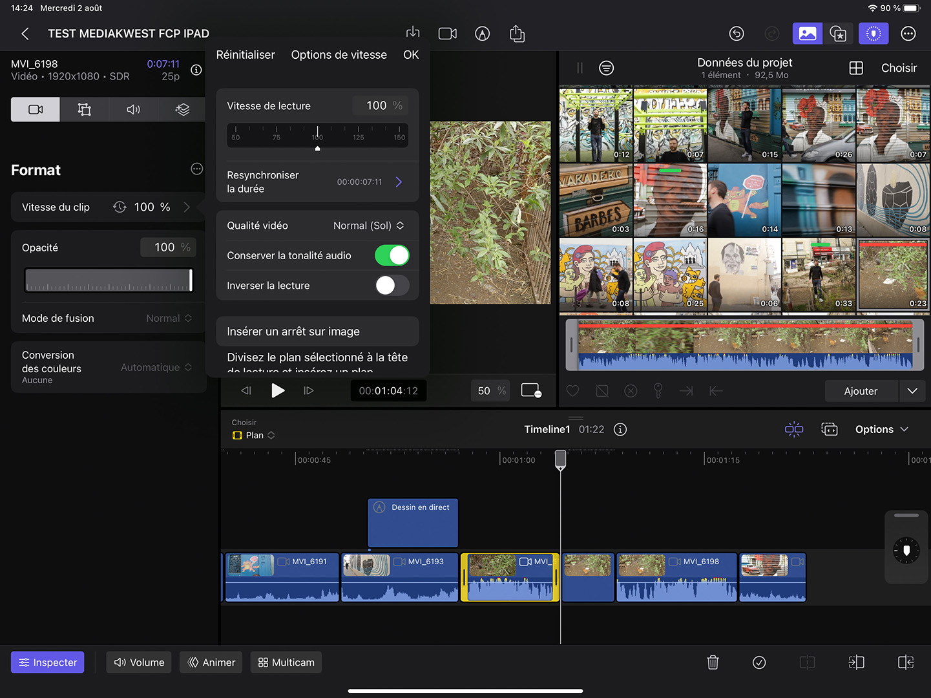Expand the timeline Options menu
This screenshot has height=698, width=931.
881,430
